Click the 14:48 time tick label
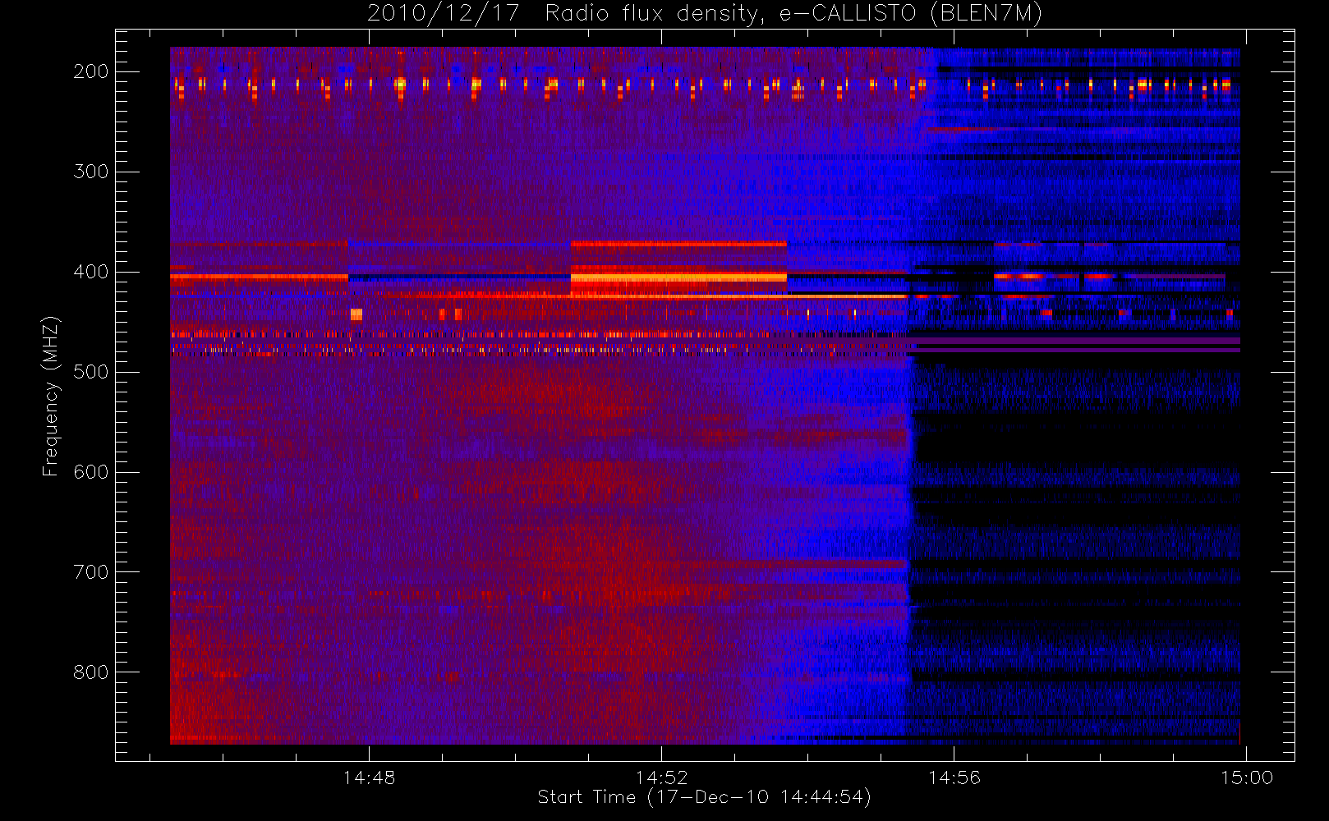The width and height of the screenshot is (1329, 821). (369, 777)
